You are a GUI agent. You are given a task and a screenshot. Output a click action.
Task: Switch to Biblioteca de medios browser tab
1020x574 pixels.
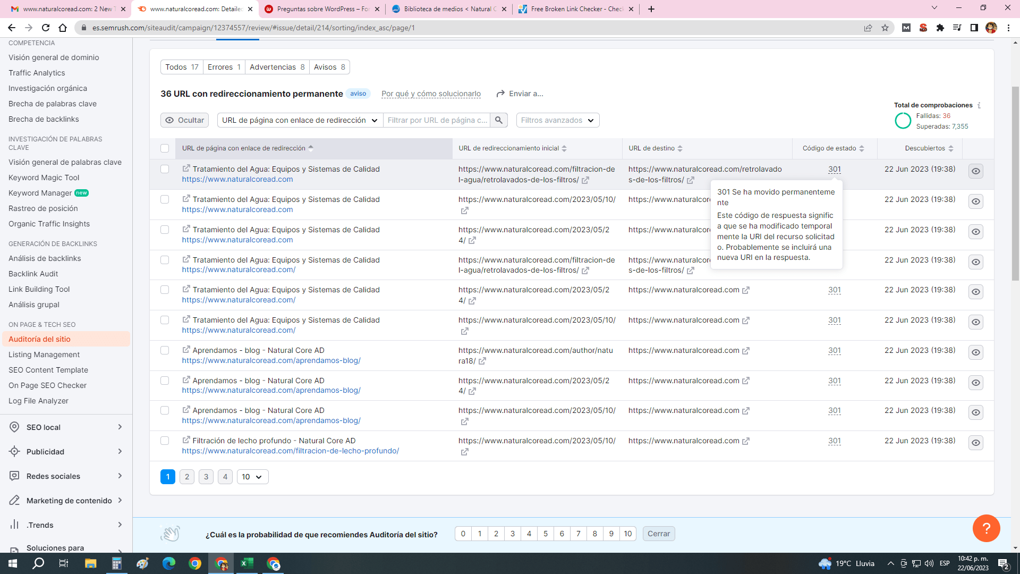(x=449, y=9)
